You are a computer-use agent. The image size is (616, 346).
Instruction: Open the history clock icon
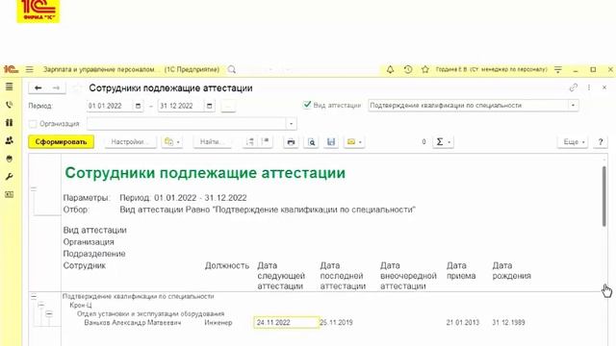click(408, 69)
